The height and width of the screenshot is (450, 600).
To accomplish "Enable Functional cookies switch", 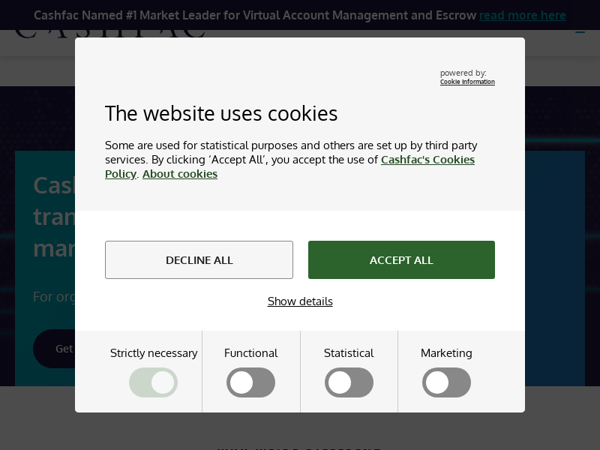I will pyautogui.click(x=251, y=382).
